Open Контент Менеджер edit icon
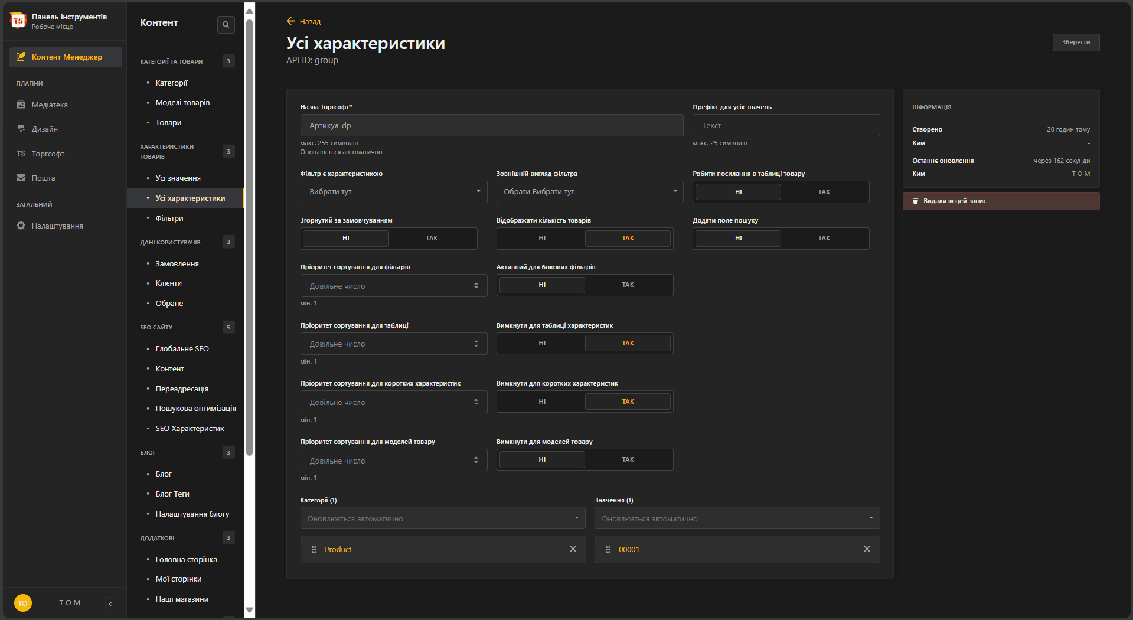Screen dimensions: 1133x620 (21, 57)
